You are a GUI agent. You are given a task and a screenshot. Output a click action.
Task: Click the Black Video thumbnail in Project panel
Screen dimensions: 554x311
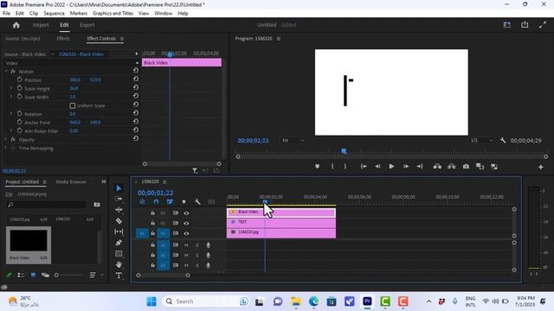click(x=29, y=241)
